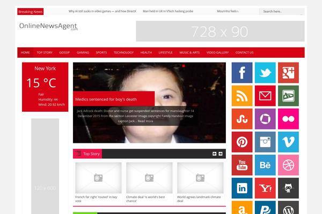Screen dimensions: 322x214
Task: Open the Flickr icon
Action: click(288, 119)
